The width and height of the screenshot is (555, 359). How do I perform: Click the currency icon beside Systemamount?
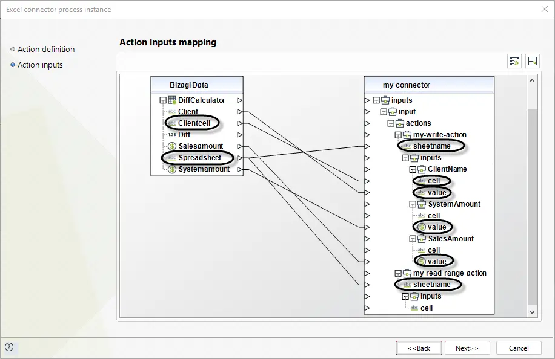coord(172,169)
